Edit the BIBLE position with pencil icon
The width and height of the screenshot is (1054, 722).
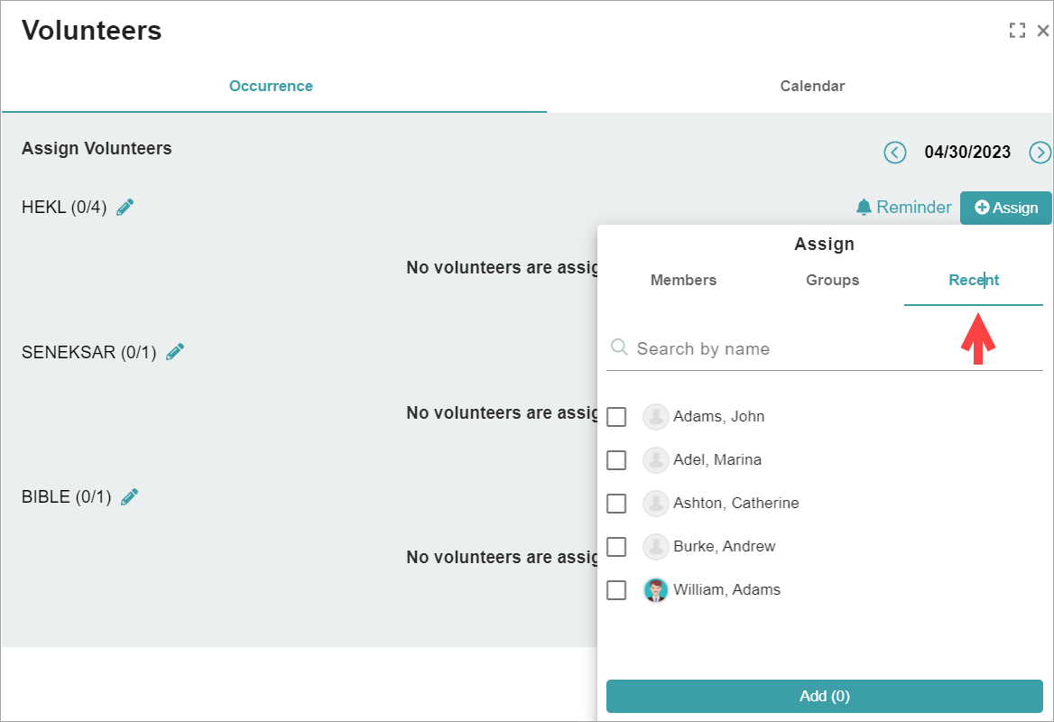130,496
